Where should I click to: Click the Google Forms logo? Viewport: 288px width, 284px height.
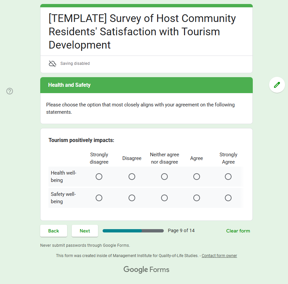[146, 270]
